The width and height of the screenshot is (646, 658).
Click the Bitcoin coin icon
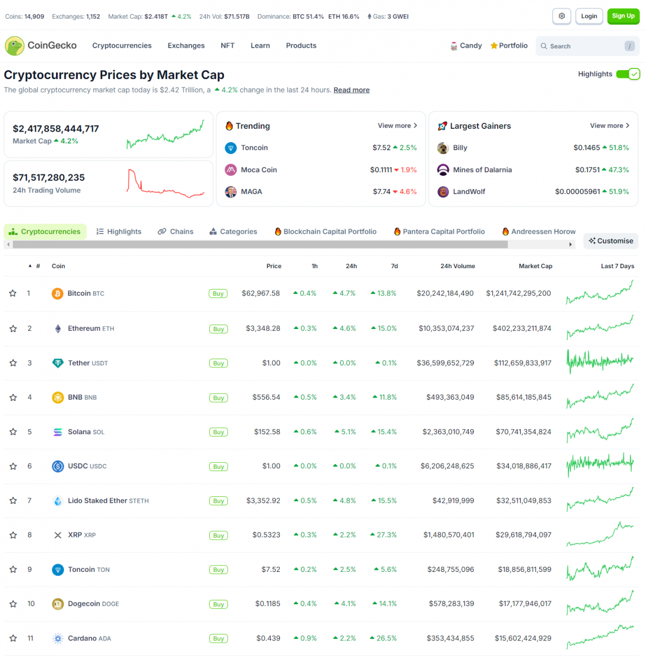tap(57, 294)
